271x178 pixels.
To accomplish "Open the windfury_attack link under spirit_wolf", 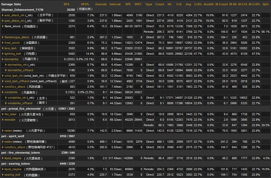I will pos(15,147).
